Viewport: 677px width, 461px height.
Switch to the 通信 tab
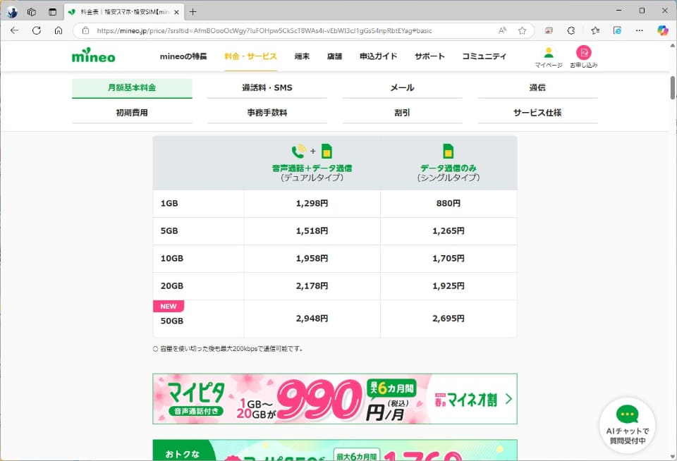(537, 87)
